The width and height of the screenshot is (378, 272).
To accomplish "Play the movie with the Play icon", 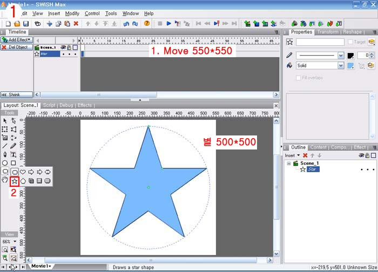I will pyautogui.click(x=168, y=23).
